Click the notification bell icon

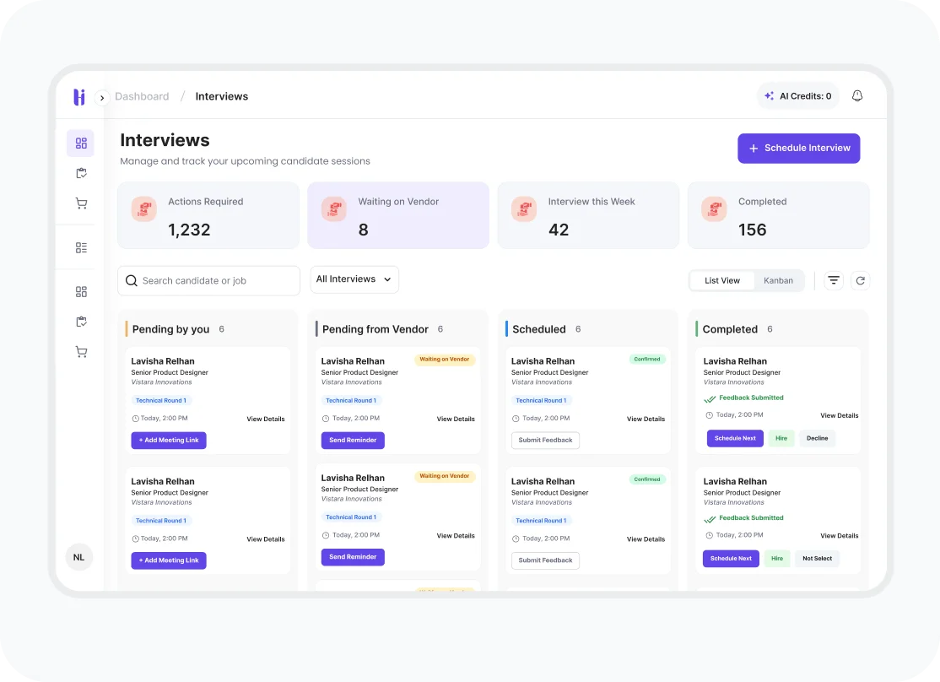pyautogui.click(x=856, y=96)
